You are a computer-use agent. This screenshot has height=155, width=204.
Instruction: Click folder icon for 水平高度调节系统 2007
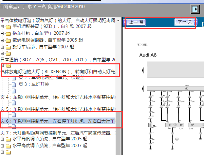click(x=8, y=146)
